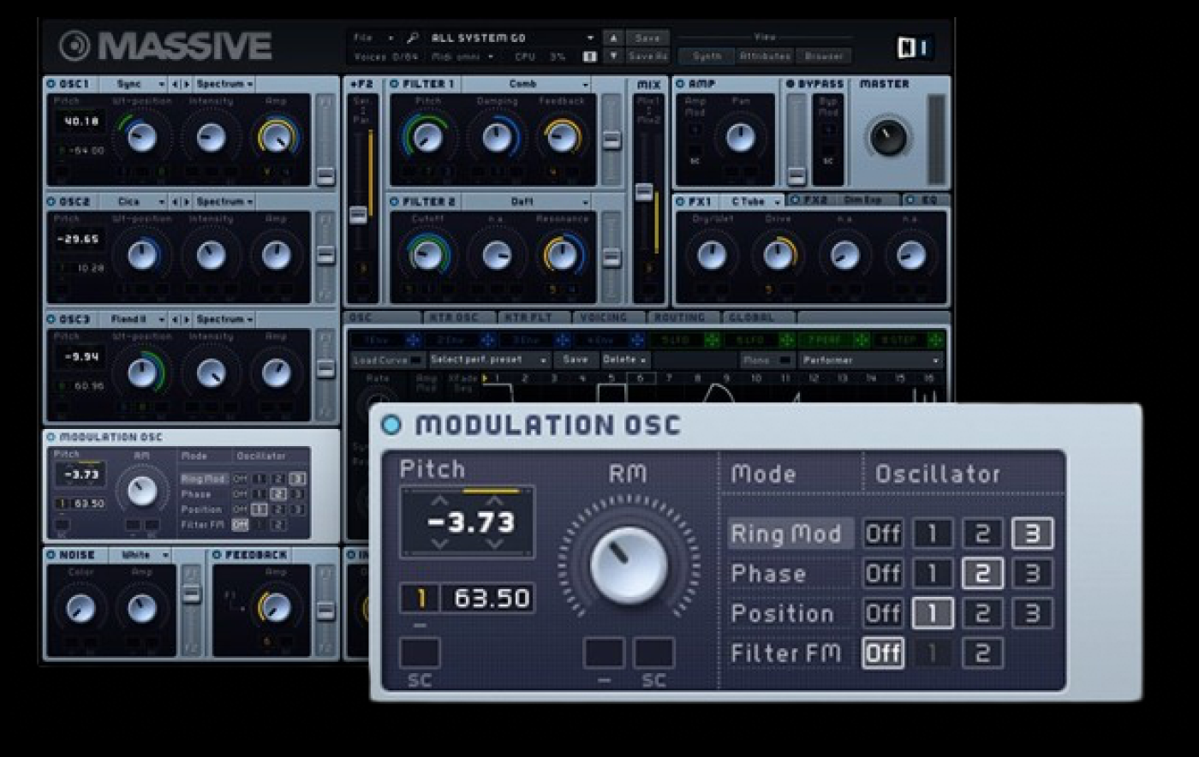Click the step 1 marker arrow in Performer
Image resolution: width=1199 pixels, height=757 pixels.
coord(486,378)
